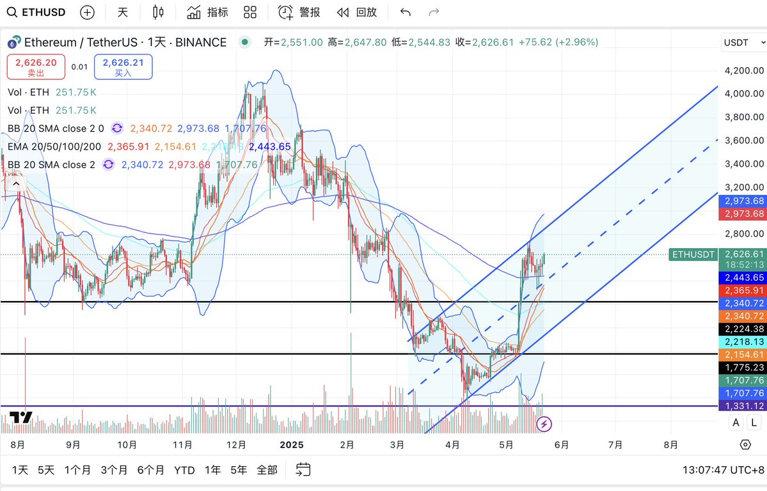Click the 1,331.12 purple price tag

[743, 406]
